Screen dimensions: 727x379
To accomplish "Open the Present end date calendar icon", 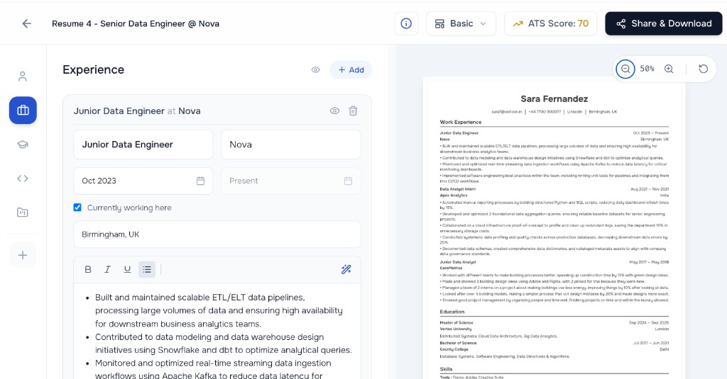I will 348,181.
